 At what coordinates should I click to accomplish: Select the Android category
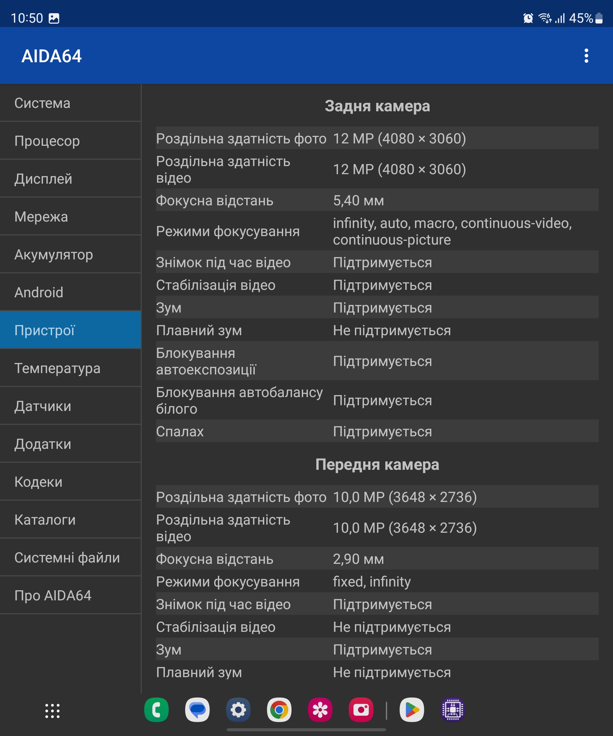click(70, 292)
